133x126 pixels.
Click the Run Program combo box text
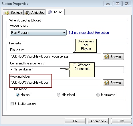(x=20, y=33)
